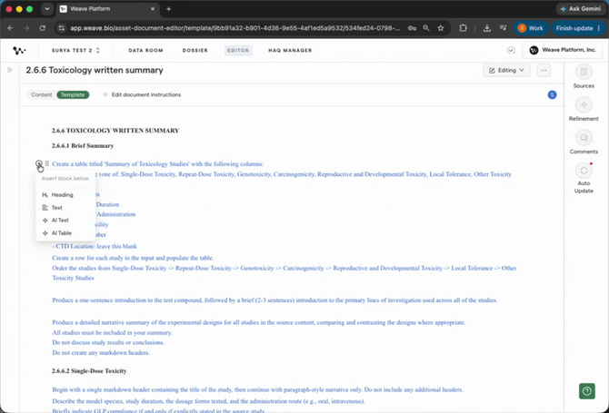Click the plus insert-block icon beside the first block
Screen dimensions: 609x413
(39, 163)
